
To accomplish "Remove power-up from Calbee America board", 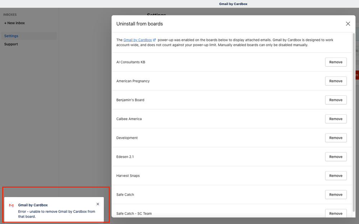I will 336,119.
